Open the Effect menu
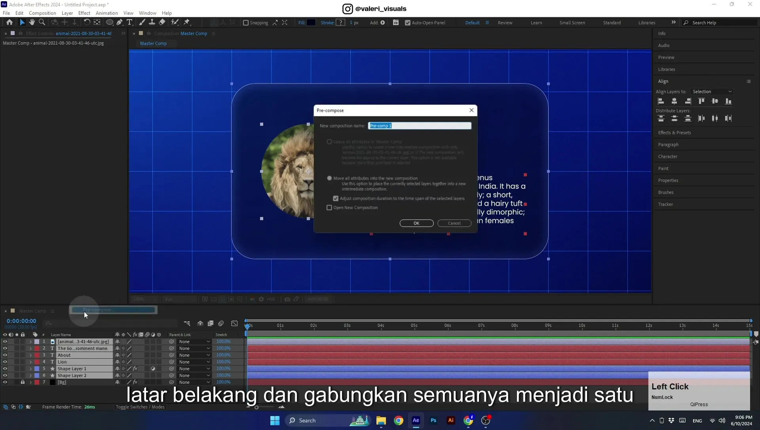 pos(84,13)
